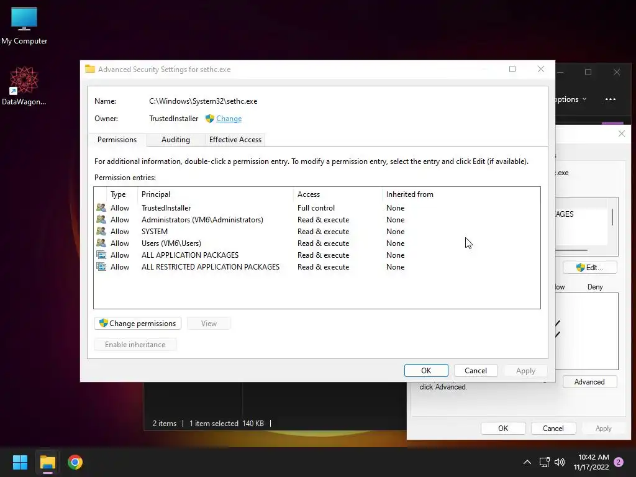Close the Advanced Security Settings dialog
Viewport: 636px width, 477px height.
point(541,69)
